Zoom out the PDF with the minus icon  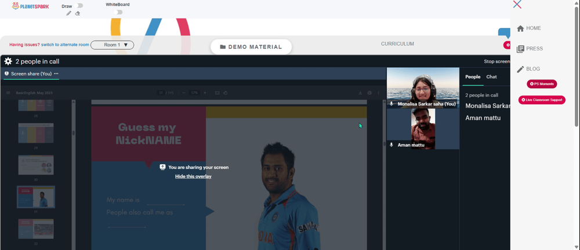(184, 93)
